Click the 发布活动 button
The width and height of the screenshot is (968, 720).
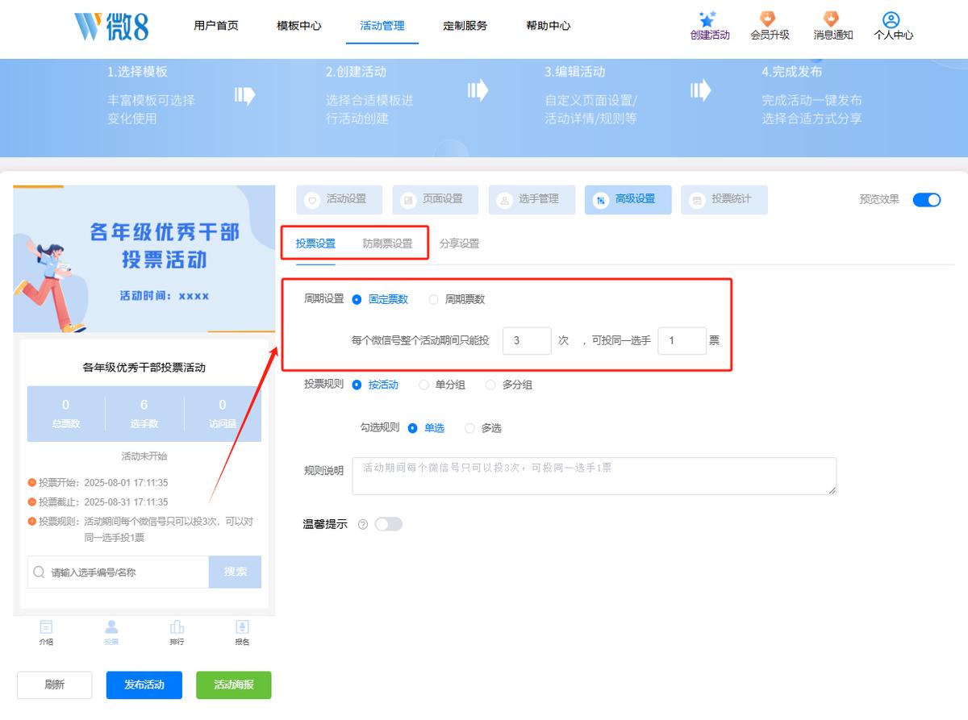click(x=144, y=685)
